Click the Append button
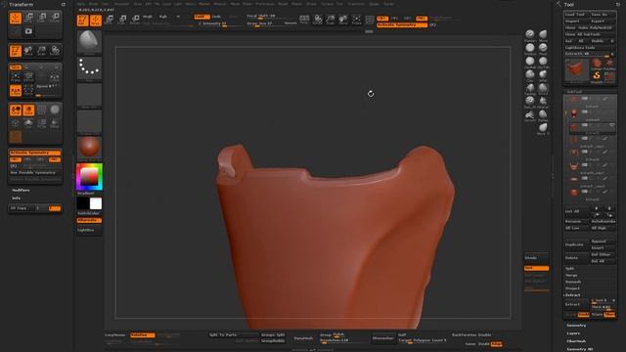Screen dimensions: 626x352 click(603, 242)
